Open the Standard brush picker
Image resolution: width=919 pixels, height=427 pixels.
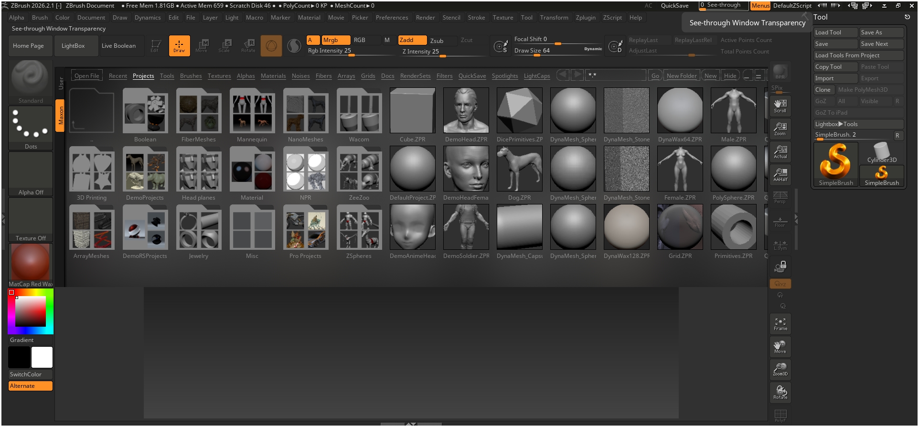point(31,82)
